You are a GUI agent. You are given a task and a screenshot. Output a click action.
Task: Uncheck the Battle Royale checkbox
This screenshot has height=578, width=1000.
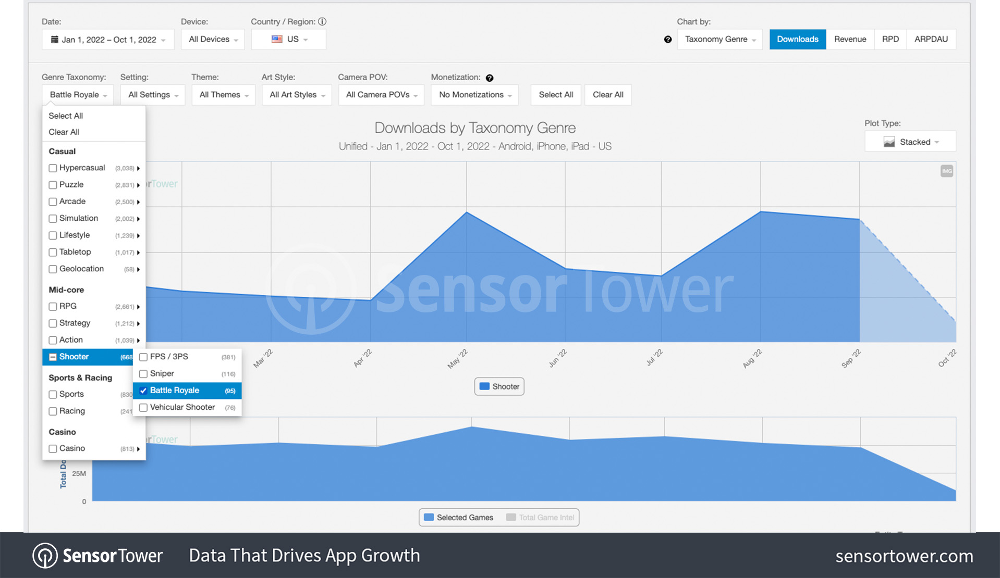click(x=143, y=391)
